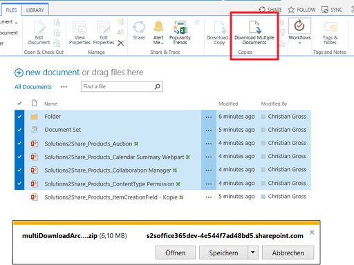Open ellipsis menu for ContentType Permission

pyautogui.click(x=209, y=184)
